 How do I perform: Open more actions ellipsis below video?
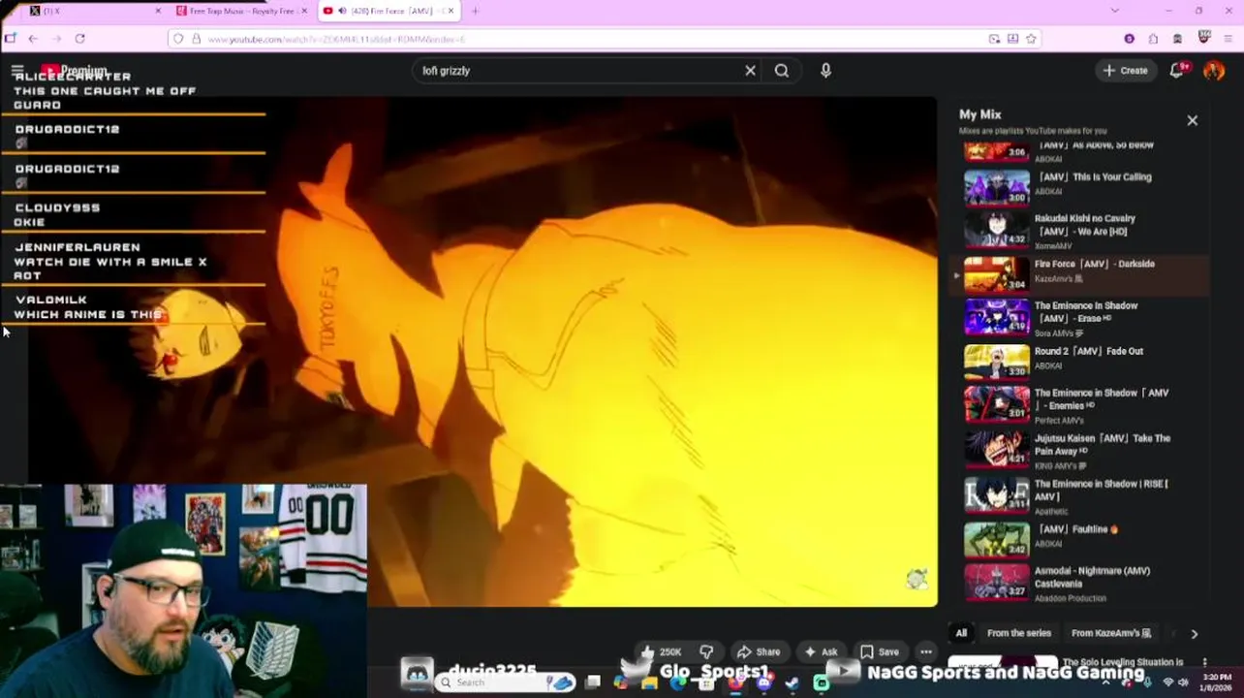(x=926, y=651)
